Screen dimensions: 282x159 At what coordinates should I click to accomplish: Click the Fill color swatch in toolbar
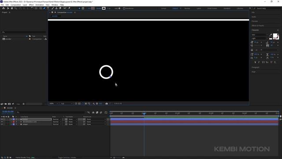click(93, 8)
